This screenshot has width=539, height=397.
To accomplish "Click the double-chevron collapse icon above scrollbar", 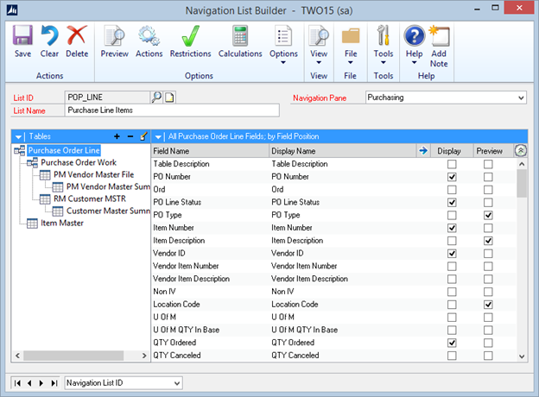I will click(x=521, y=150).
